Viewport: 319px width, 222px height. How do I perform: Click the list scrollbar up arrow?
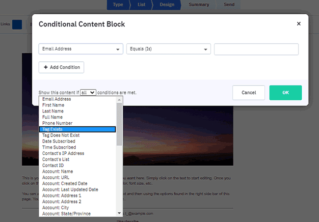(x=119, y=99)
